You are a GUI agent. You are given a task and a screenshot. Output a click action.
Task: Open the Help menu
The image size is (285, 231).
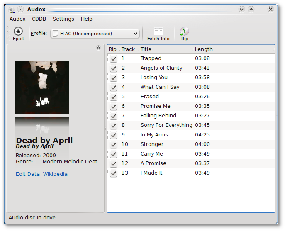[87, 19]
